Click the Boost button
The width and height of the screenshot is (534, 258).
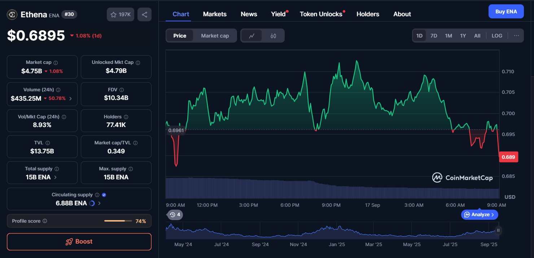click(x=79, y=242)
